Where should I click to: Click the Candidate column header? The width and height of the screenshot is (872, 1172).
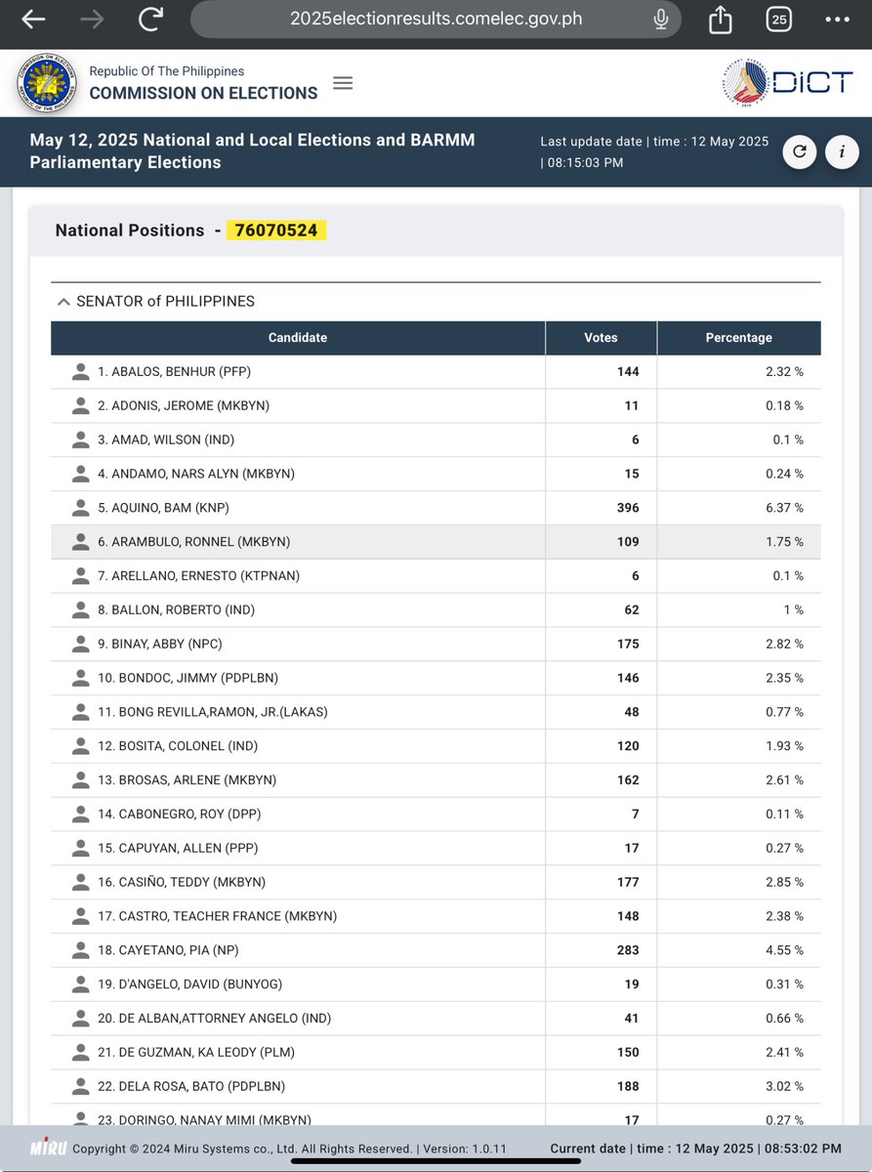point(298,338)
